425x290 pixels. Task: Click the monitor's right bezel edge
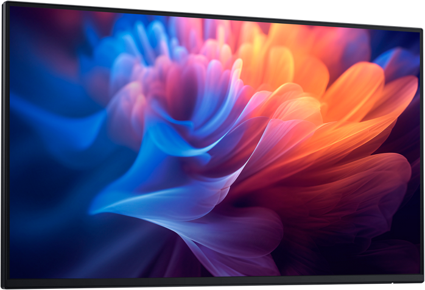click(x=421, y=152)
